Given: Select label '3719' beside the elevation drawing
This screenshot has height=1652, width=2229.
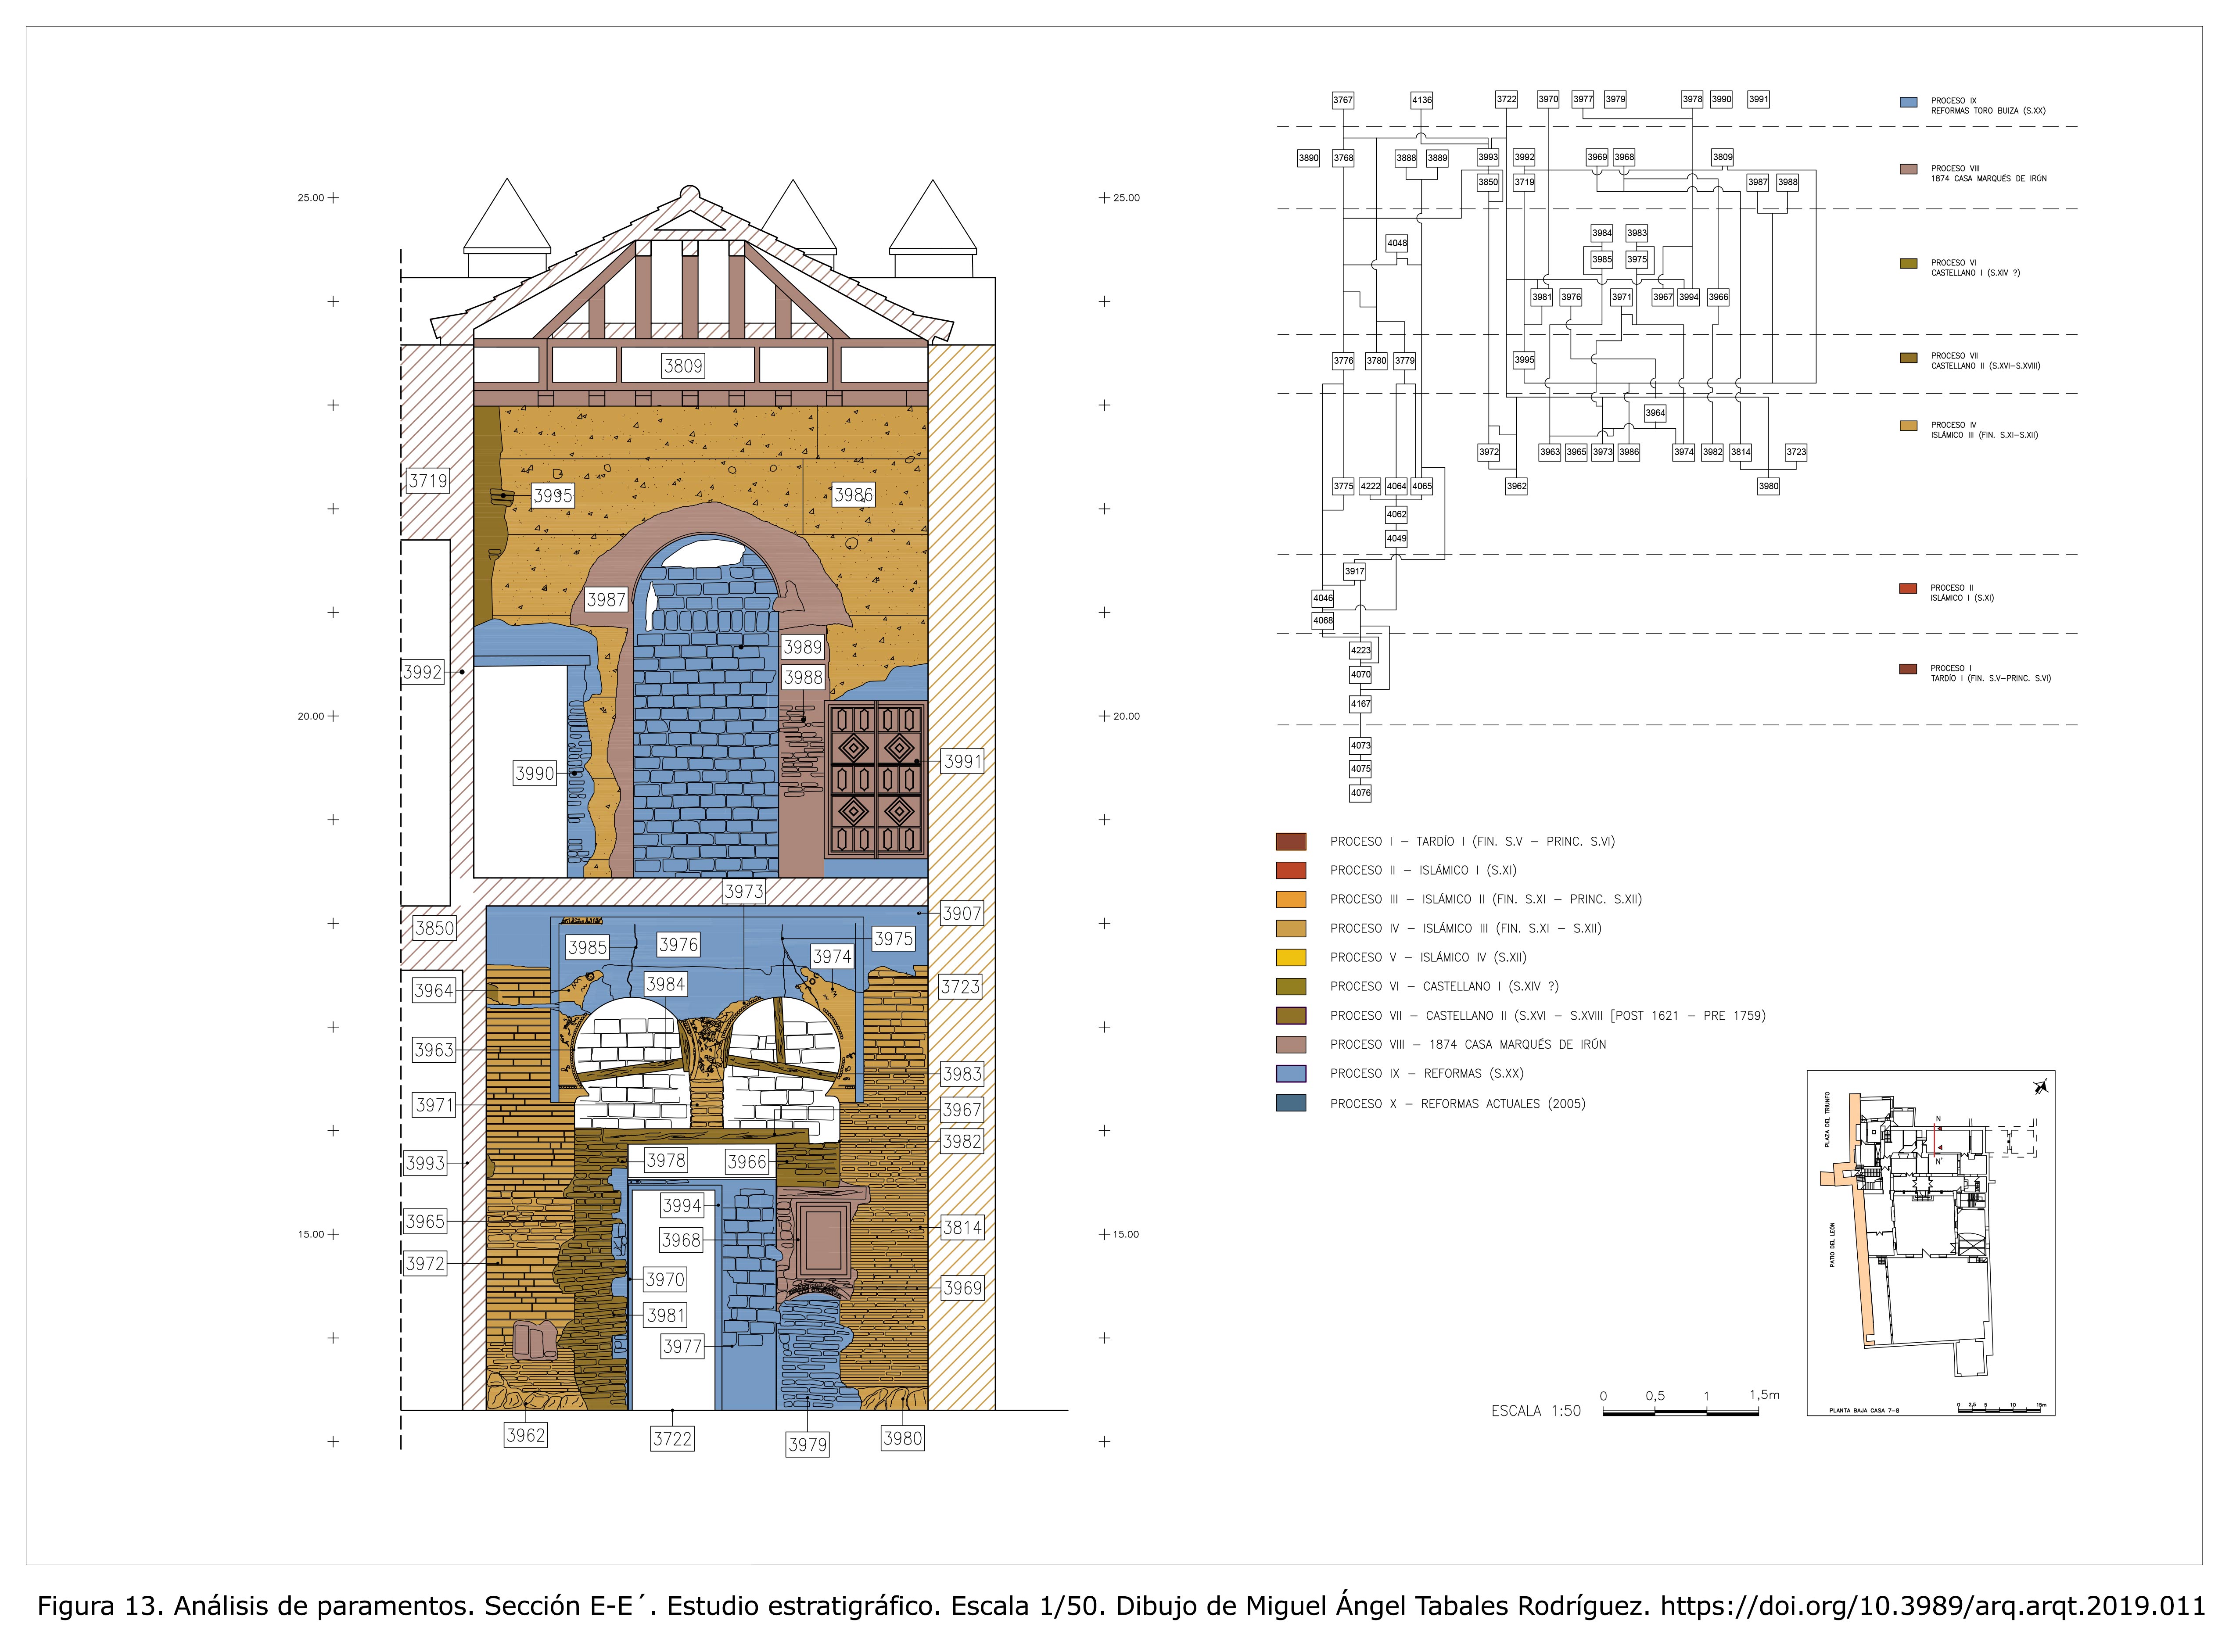Looking at the screenshot, I should tap(428, 481).
